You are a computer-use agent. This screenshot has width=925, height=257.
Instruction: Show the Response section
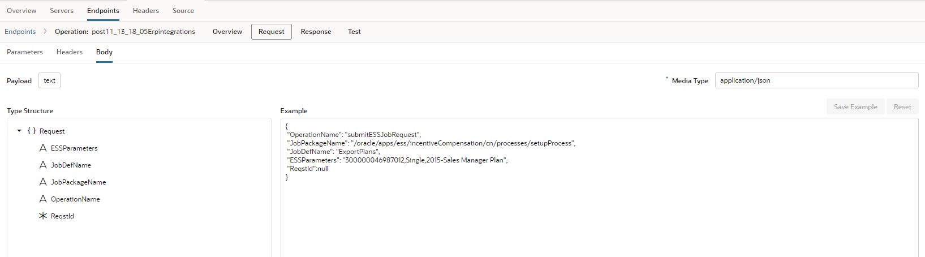point(316,32)
